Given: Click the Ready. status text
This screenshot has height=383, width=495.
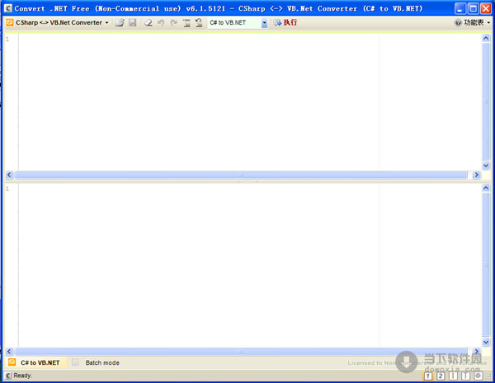Looking at the screenshot, I should (x=23, y=376).
